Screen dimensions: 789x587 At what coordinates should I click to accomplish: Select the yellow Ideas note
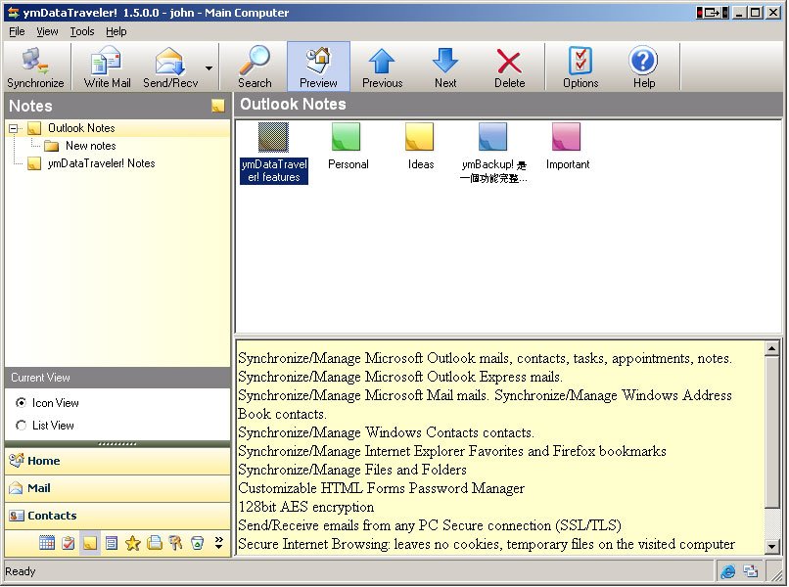[420, 146]
